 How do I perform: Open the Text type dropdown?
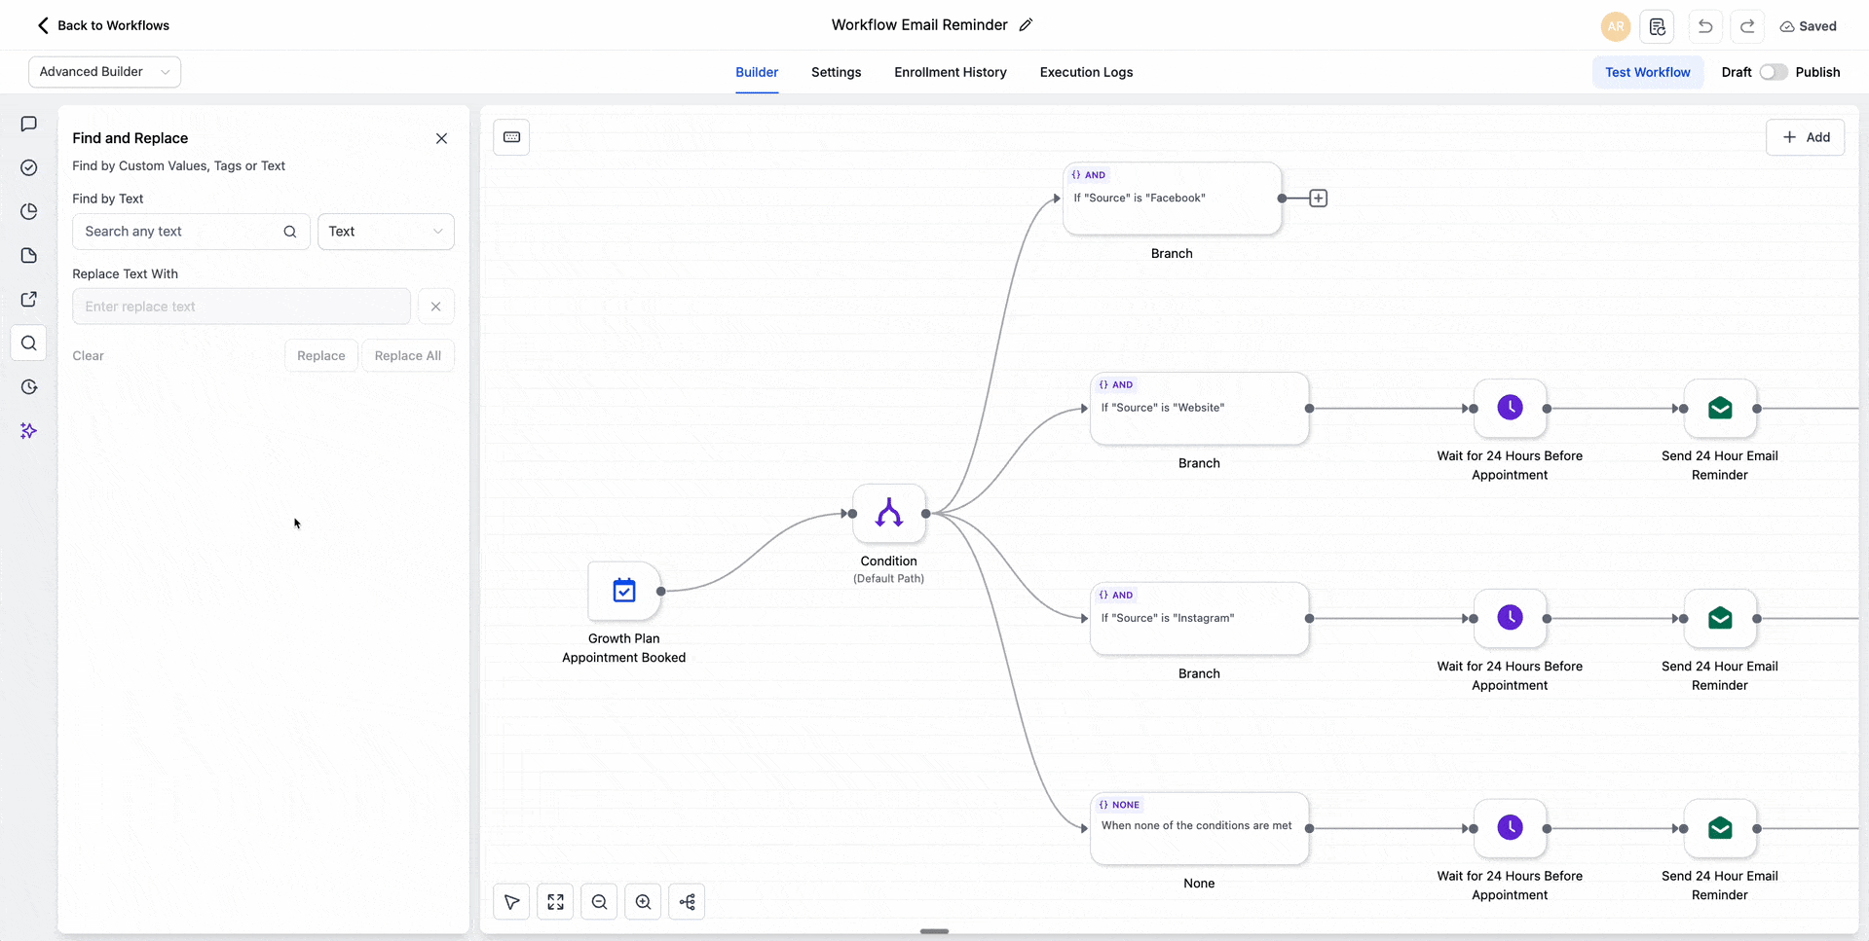[x=386, y=232]
